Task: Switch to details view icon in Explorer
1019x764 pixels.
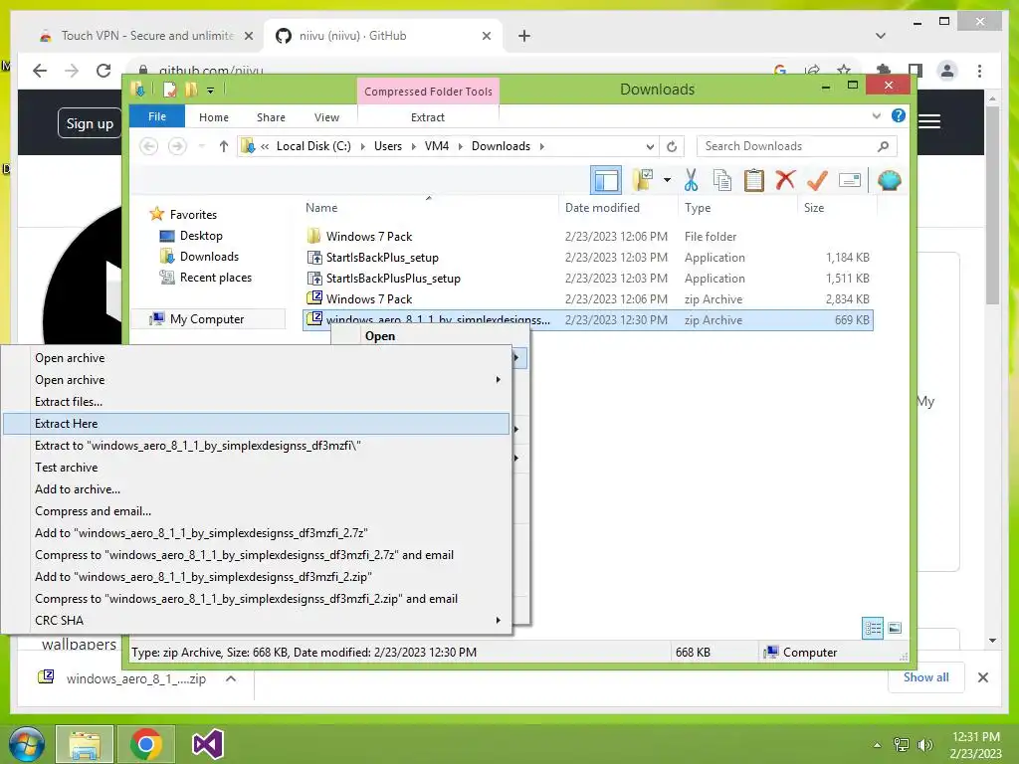Action: click(x=872, y=628)
